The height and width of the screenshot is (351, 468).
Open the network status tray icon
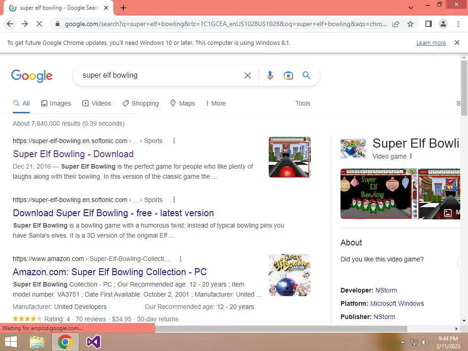click(414, 342)
